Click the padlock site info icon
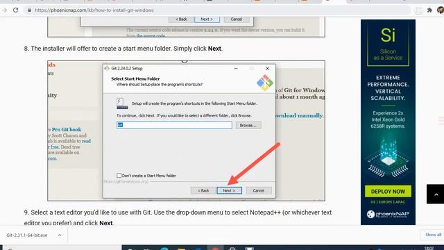 [29, 10]
